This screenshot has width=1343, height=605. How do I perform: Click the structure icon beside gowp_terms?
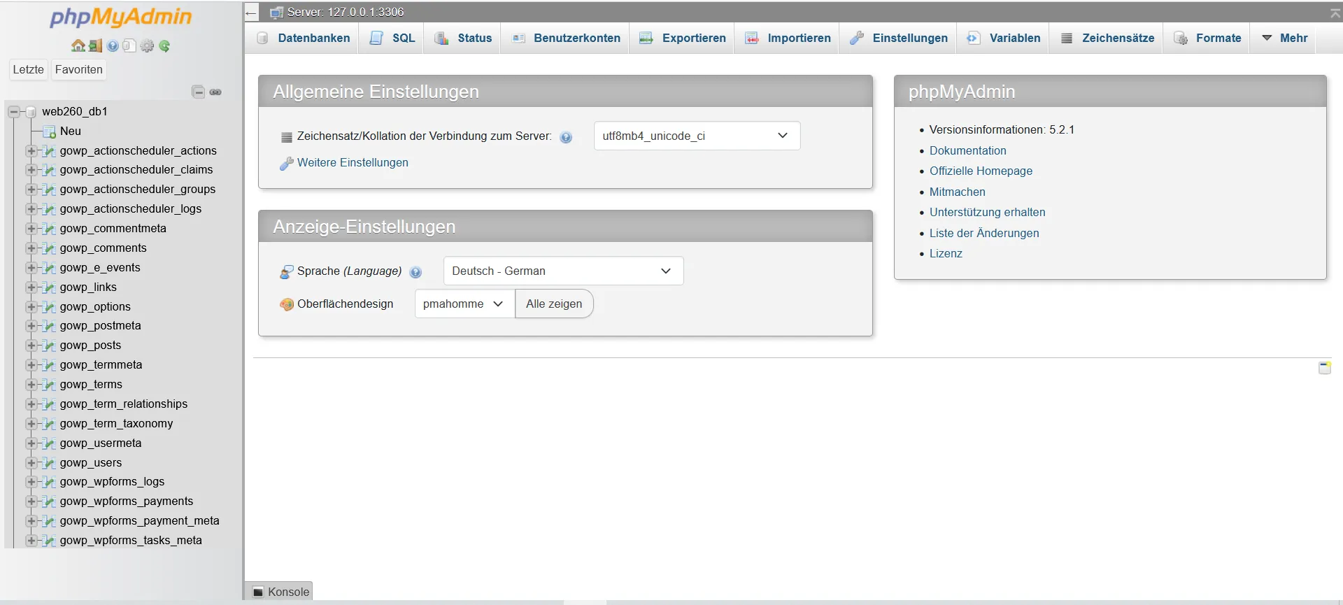point(49,385)
